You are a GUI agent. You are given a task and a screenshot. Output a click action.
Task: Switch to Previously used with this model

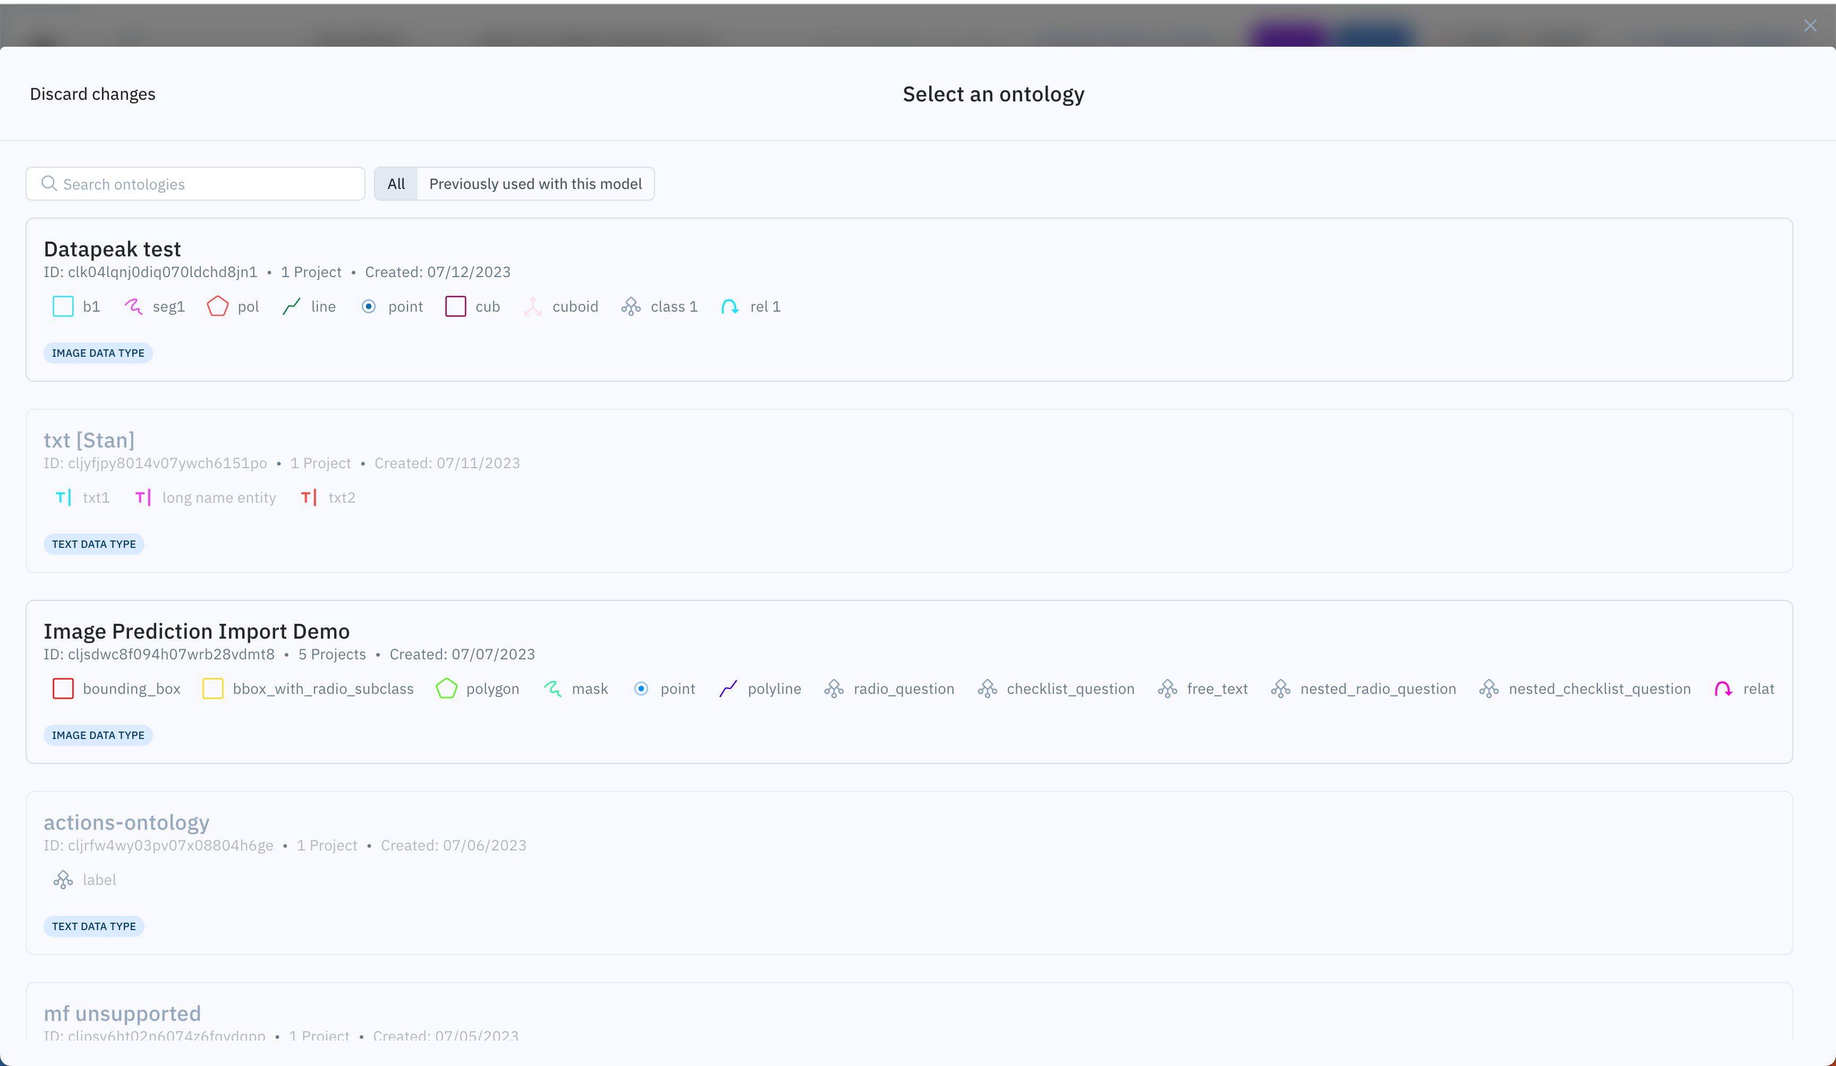535,184
